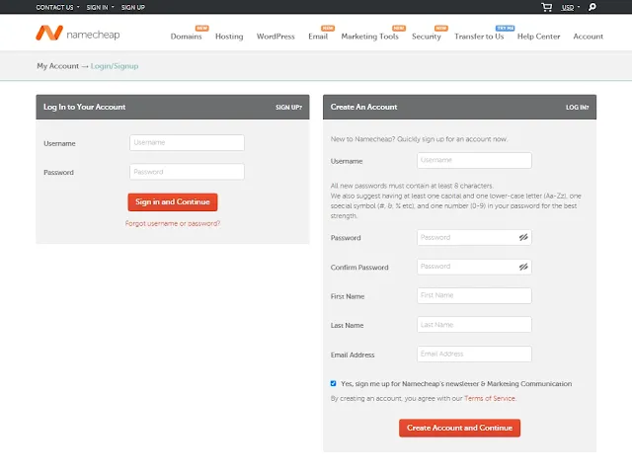The width and height of the screenshot is (632, 475).
Task: Open the Security menu
Action: point(426,37)
